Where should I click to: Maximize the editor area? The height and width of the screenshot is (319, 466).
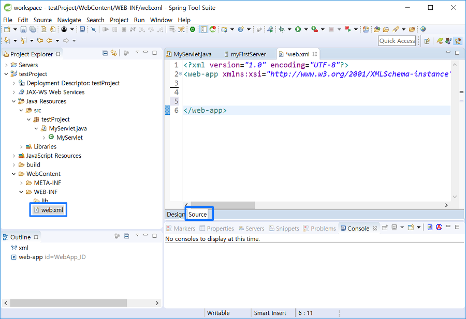457,53
